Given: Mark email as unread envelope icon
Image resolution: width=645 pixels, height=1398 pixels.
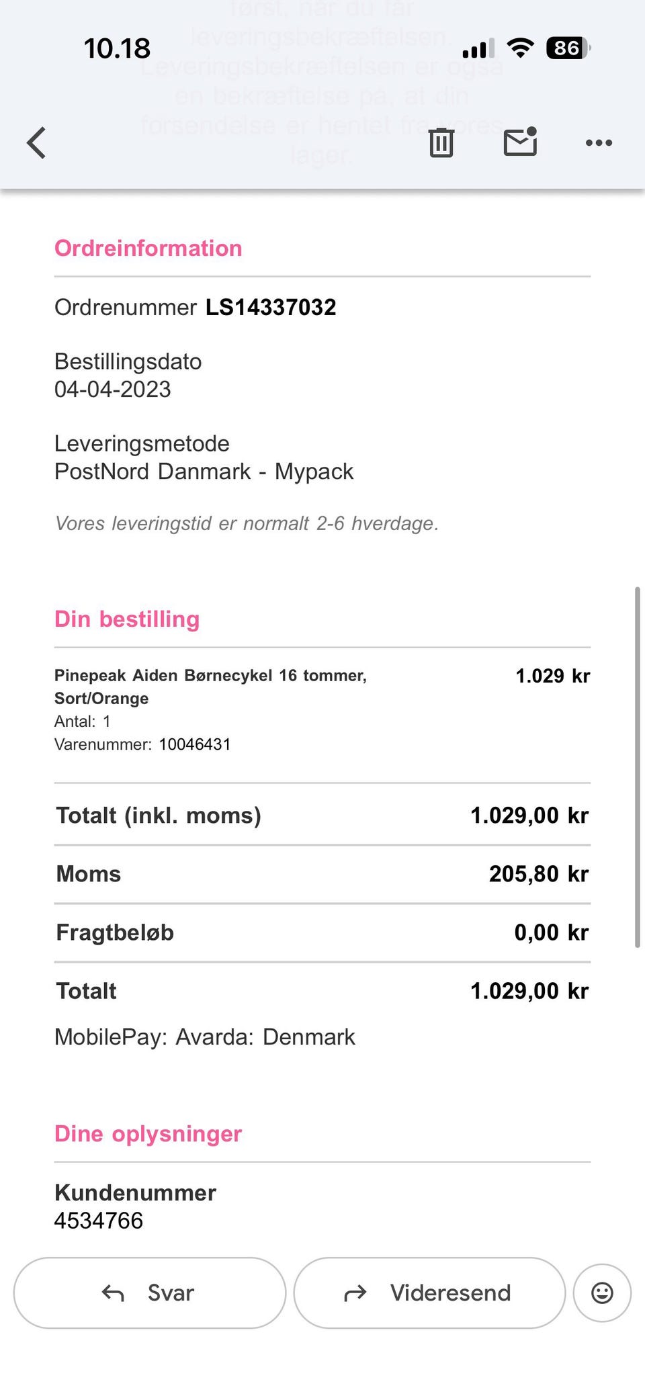Looking at the screenshot, I should coord(520,142).
